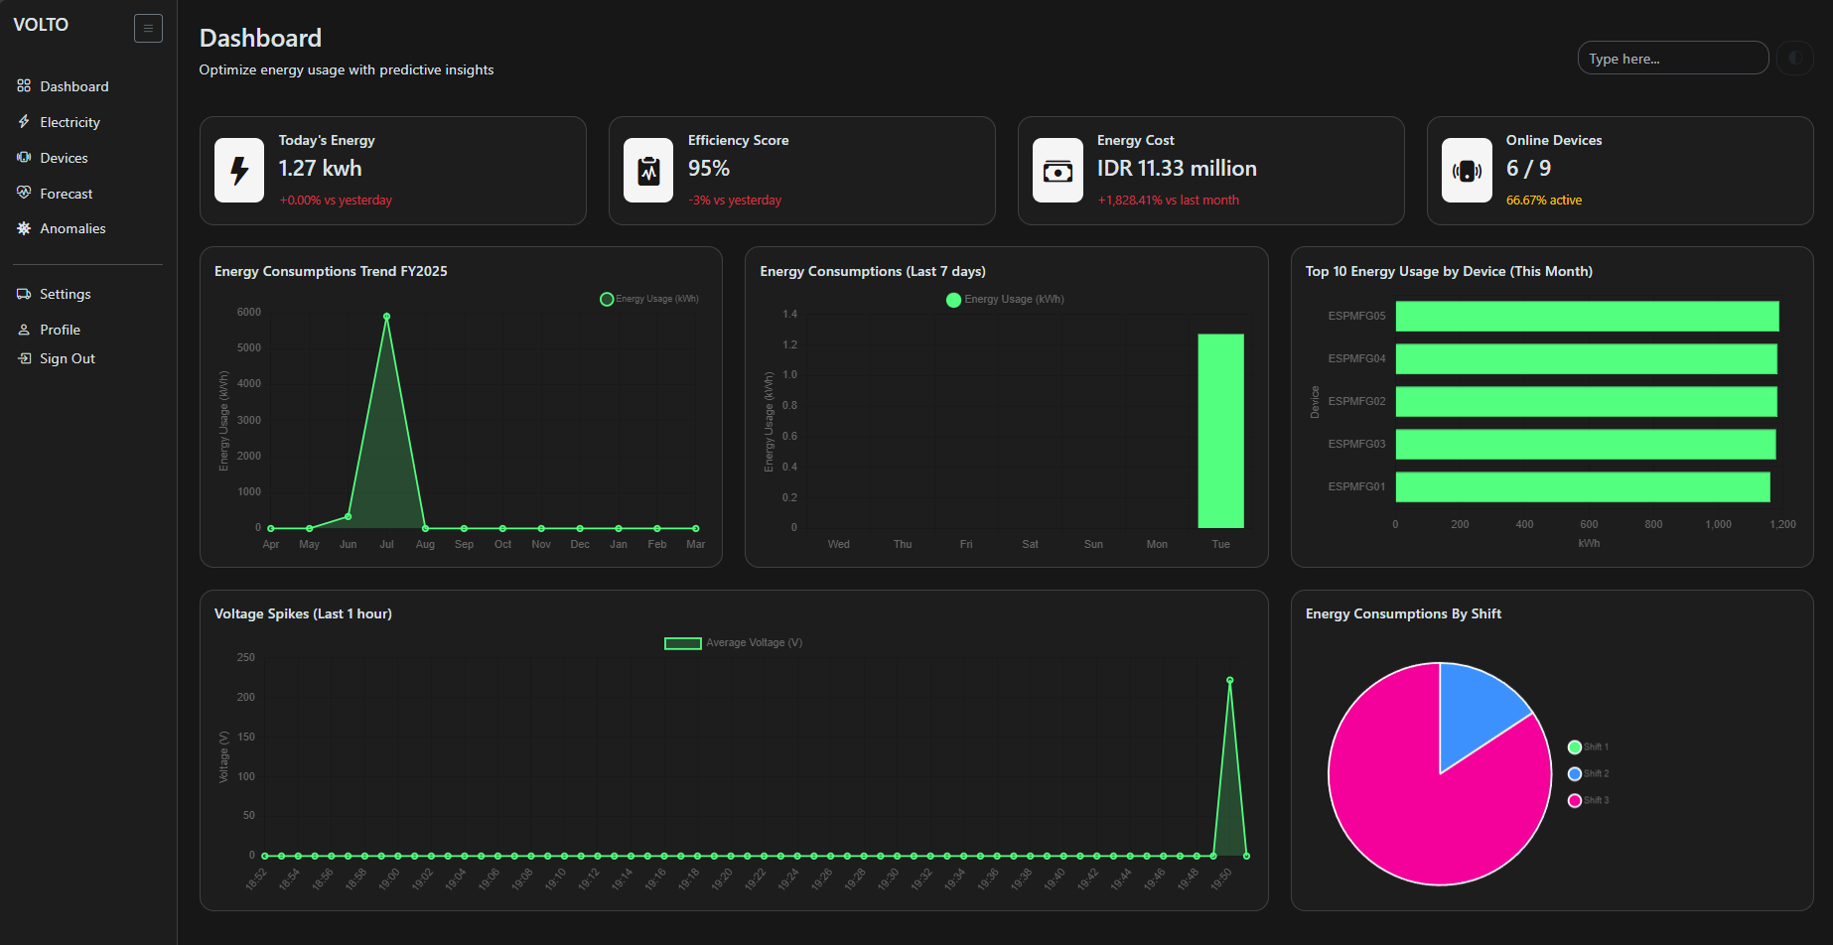The image size is (1833, 945).
Task: Select the Dashboard icon in the sidebar
Action: click(23, 86)
